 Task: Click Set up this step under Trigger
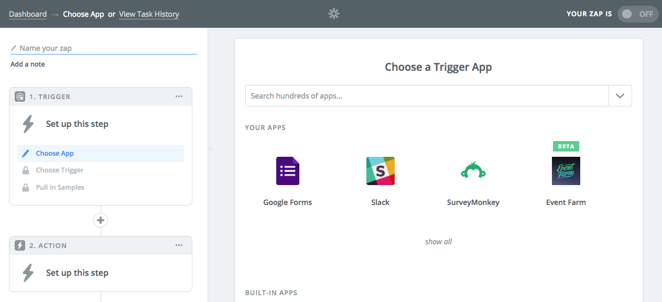tap(77, 124)
